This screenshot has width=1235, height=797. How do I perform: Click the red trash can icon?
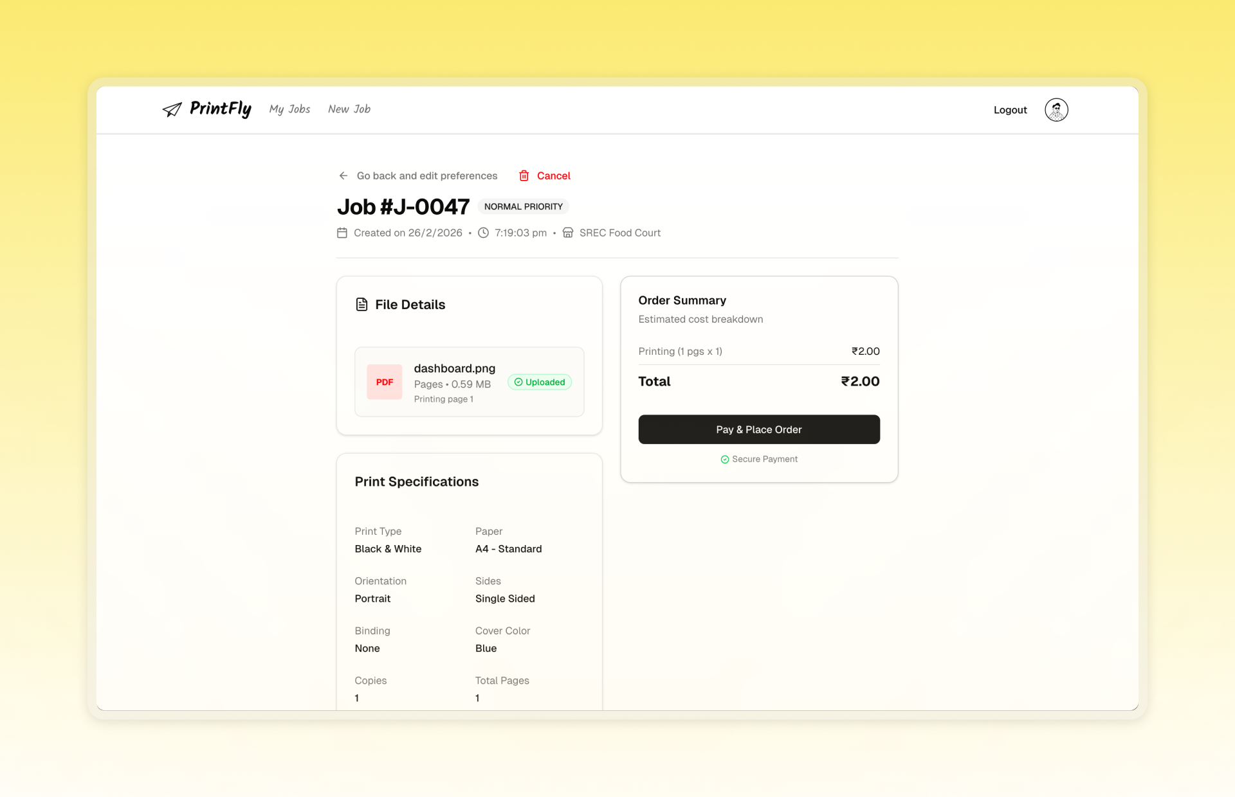click(x=524, y=175)
